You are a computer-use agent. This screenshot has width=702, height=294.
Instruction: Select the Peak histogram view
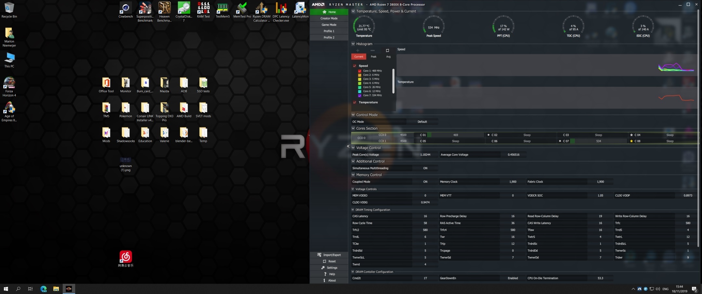[374, 57]
